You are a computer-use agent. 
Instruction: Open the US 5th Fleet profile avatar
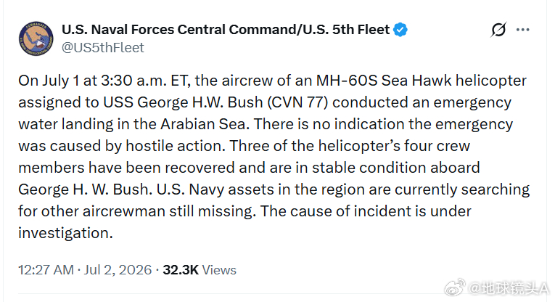36,38
